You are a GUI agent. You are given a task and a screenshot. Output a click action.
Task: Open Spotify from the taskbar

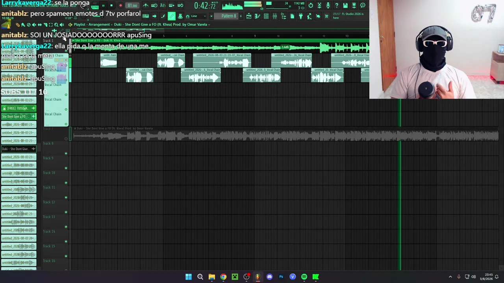[304, 277]
